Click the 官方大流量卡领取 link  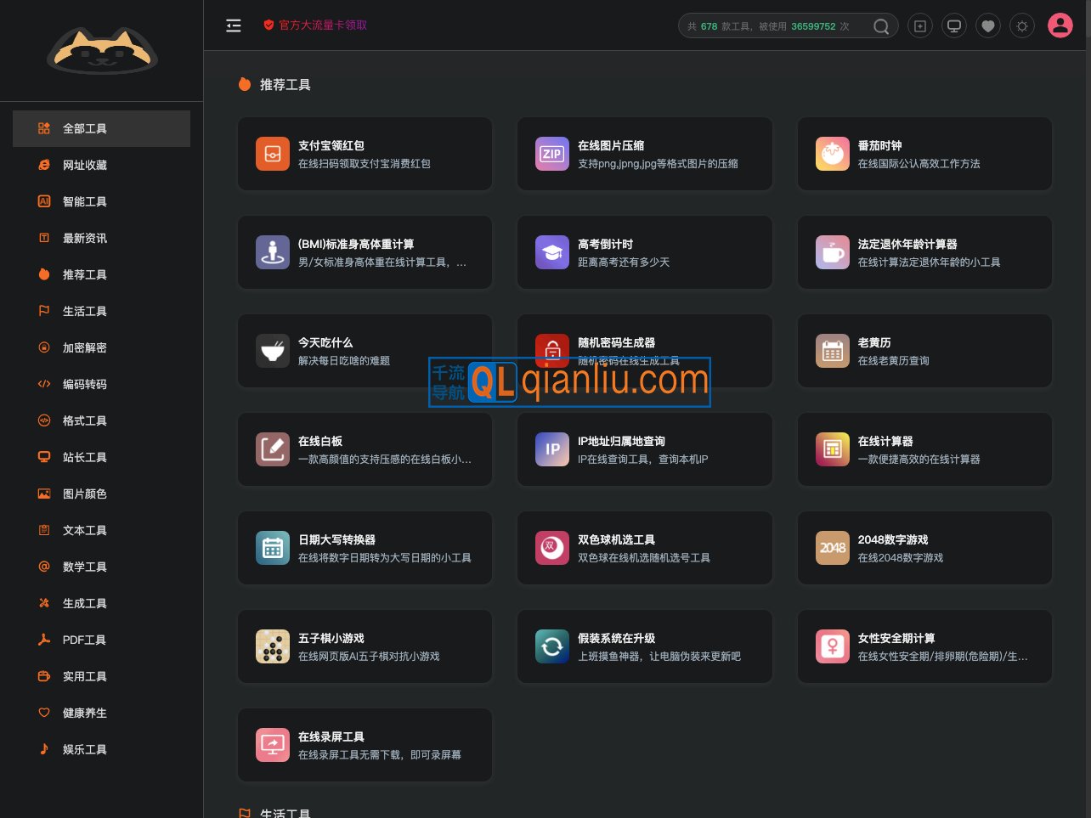point(320,25)
